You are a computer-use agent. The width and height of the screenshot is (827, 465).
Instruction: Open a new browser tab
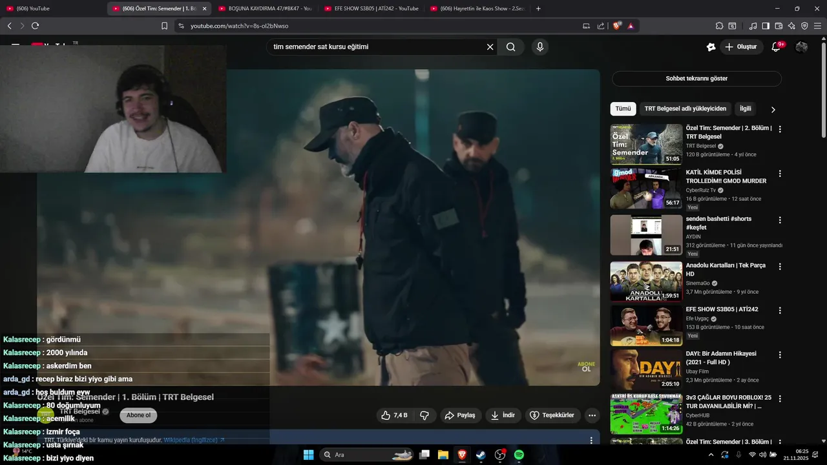(538, 8)
